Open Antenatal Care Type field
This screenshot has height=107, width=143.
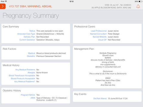(26, 34)
